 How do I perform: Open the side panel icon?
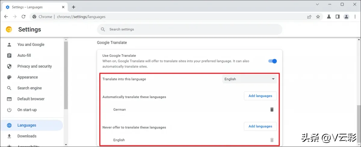pos(338,17)
